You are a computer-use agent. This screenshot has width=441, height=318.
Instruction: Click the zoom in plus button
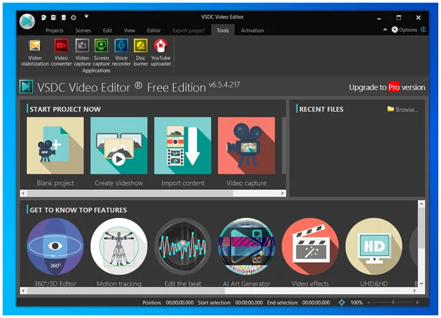point(417,303)
